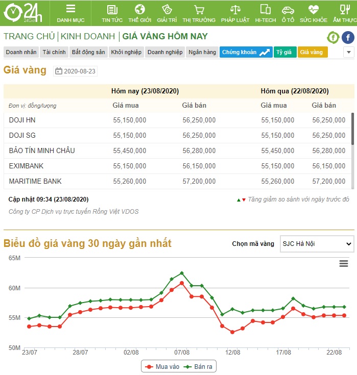The image size is (357, 375).
Task: Click the Biểu đồ giá vàng 30 ngày heading
Action: tap(87, 243)
